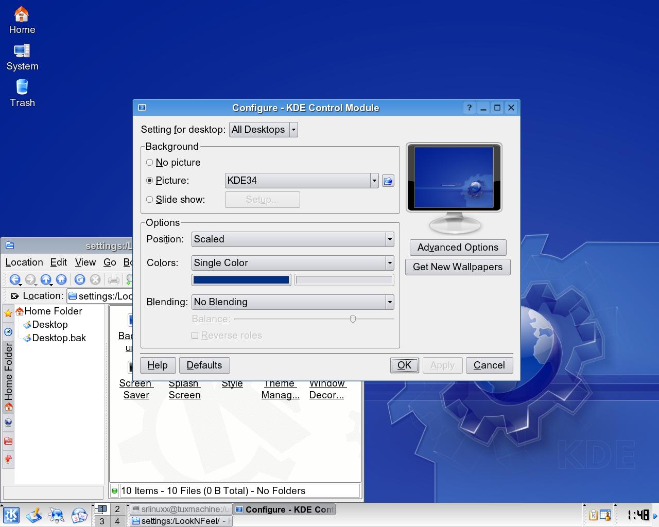Click the Reload icon in Konqueror toolbar

(x=80, y=279)
